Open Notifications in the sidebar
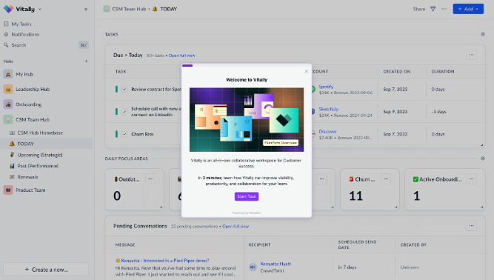 pos(25,34)
